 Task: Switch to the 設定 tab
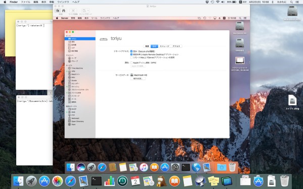coord(154,46)
